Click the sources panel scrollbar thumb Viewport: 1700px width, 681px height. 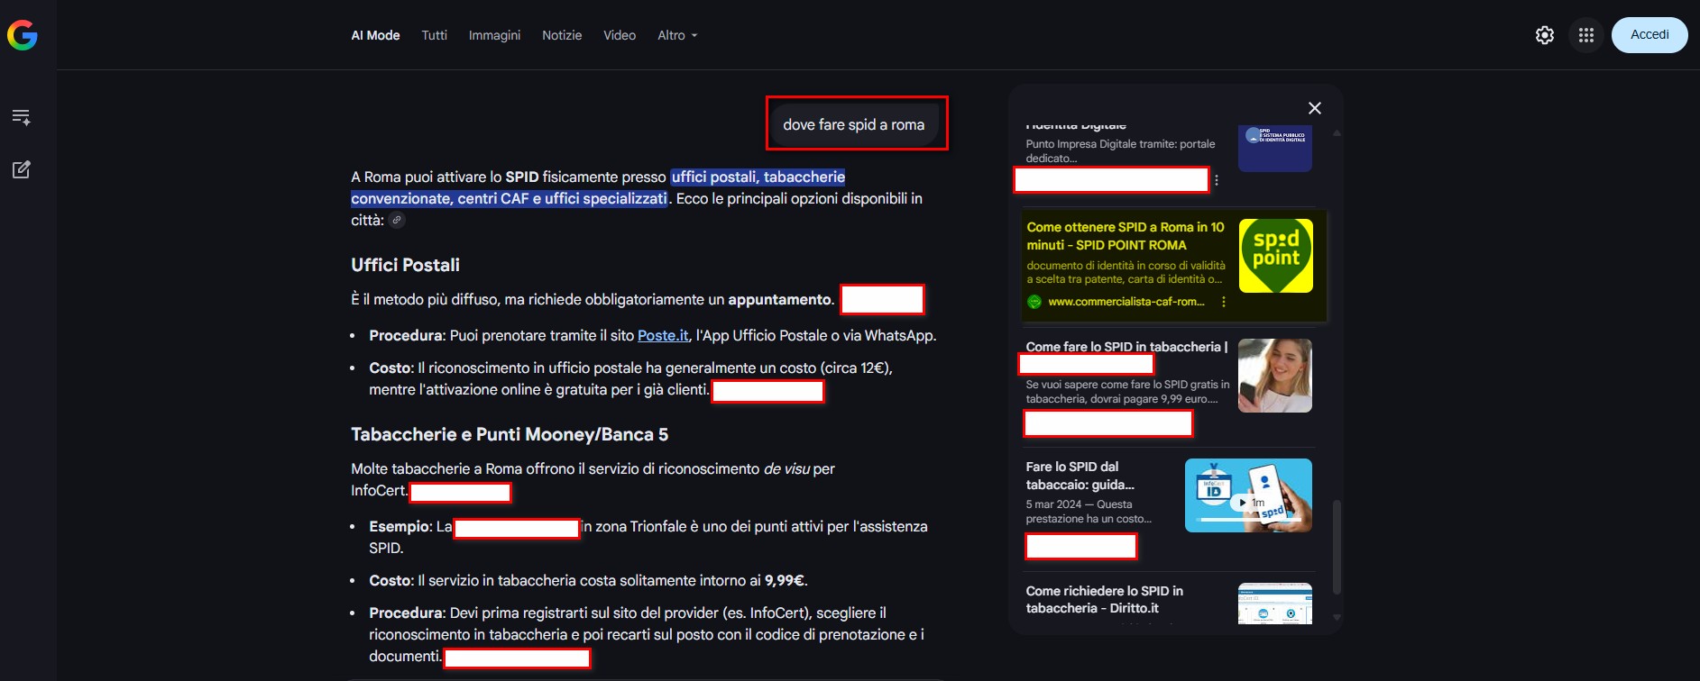pyautogui.click(x=1337, y=547)
